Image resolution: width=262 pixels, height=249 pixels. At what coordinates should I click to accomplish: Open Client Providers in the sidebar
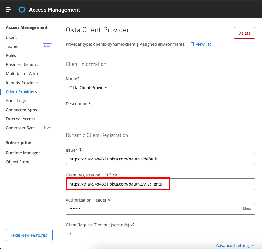click(x=21, y=92)
